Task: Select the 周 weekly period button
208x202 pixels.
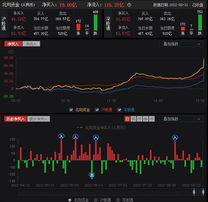Action: pyautogui.click(x=133, y=119)
